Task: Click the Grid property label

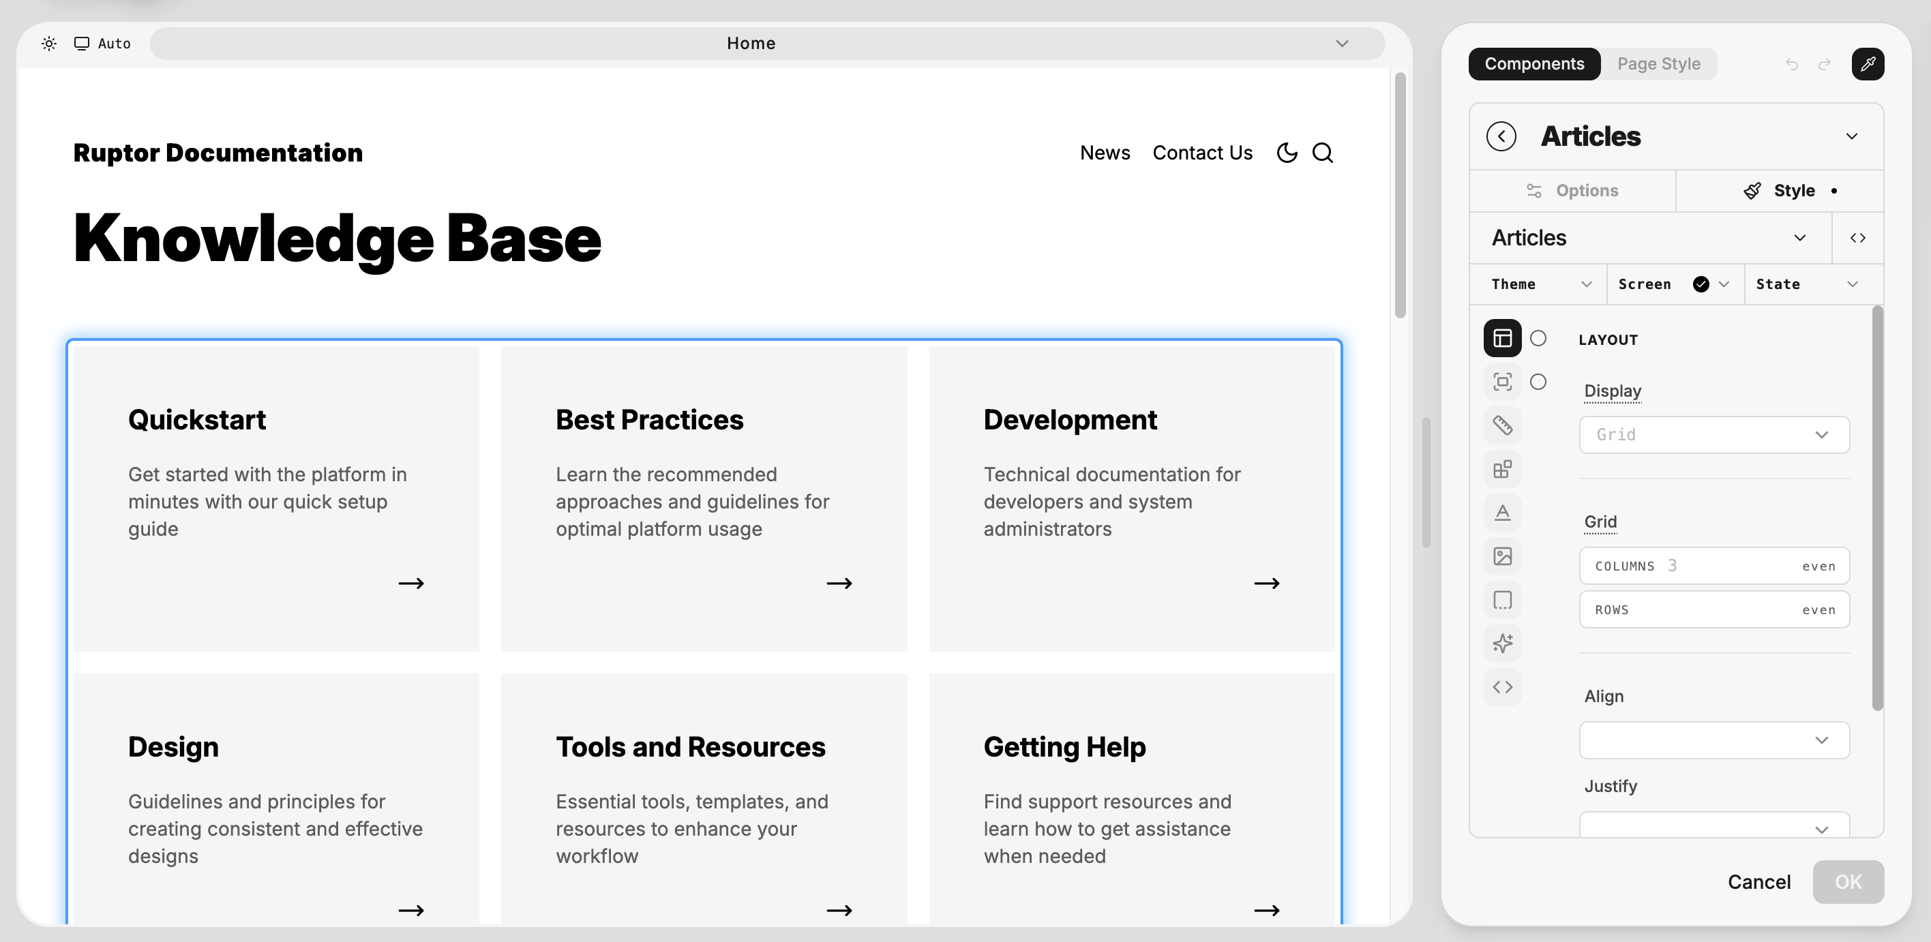Action: 1600,521
